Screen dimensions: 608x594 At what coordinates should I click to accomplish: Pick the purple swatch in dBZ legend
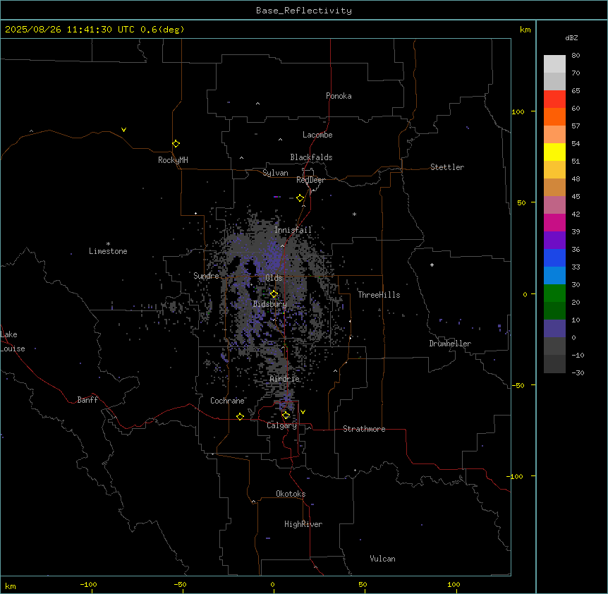click(554, 240)
